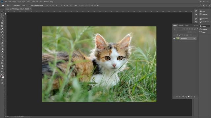Screen dimensions: 211x118
Task: Select the Zoom tool in the toolbox
Action: pos(2,69)
